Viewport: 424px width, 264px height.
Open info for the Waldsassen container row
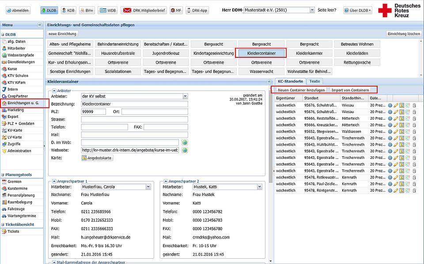(x=390, y=131)
